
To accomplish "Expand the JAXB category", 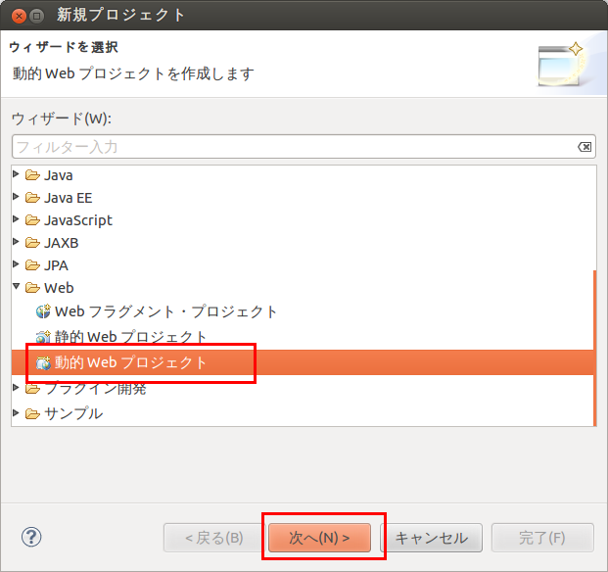I will pos(16,242).
